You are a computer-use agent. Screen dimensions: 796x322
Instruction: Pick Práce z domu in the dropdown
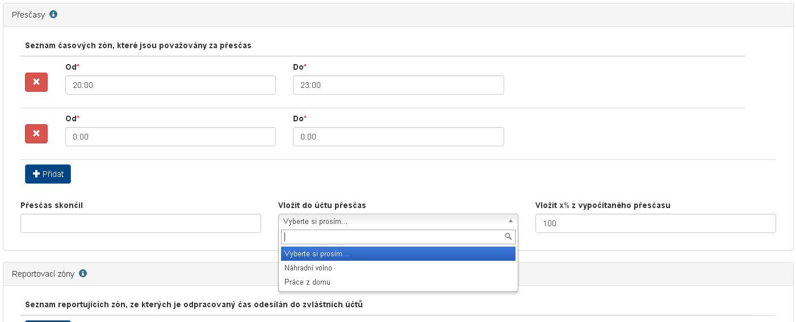pyautogui.click(x=307, y=282)
